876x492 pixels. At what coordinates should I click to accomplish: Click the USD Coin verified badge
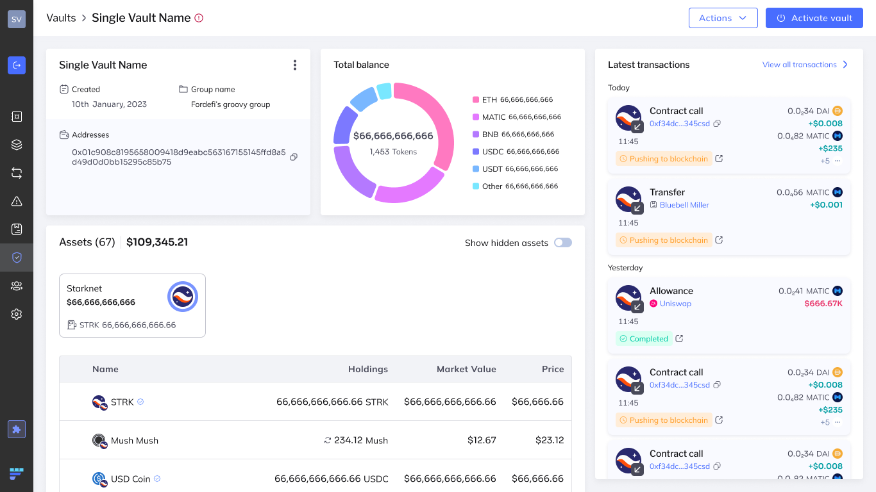tap(157, 479)
